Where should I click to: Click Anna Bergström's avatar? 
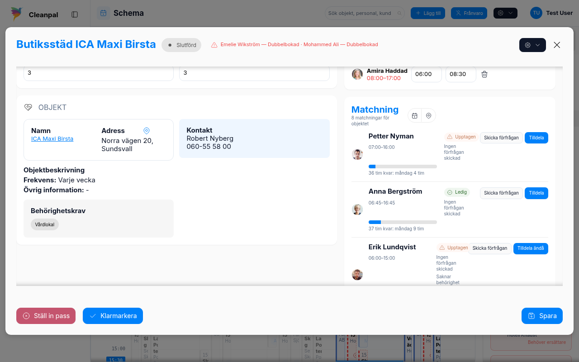coord(357,210)
